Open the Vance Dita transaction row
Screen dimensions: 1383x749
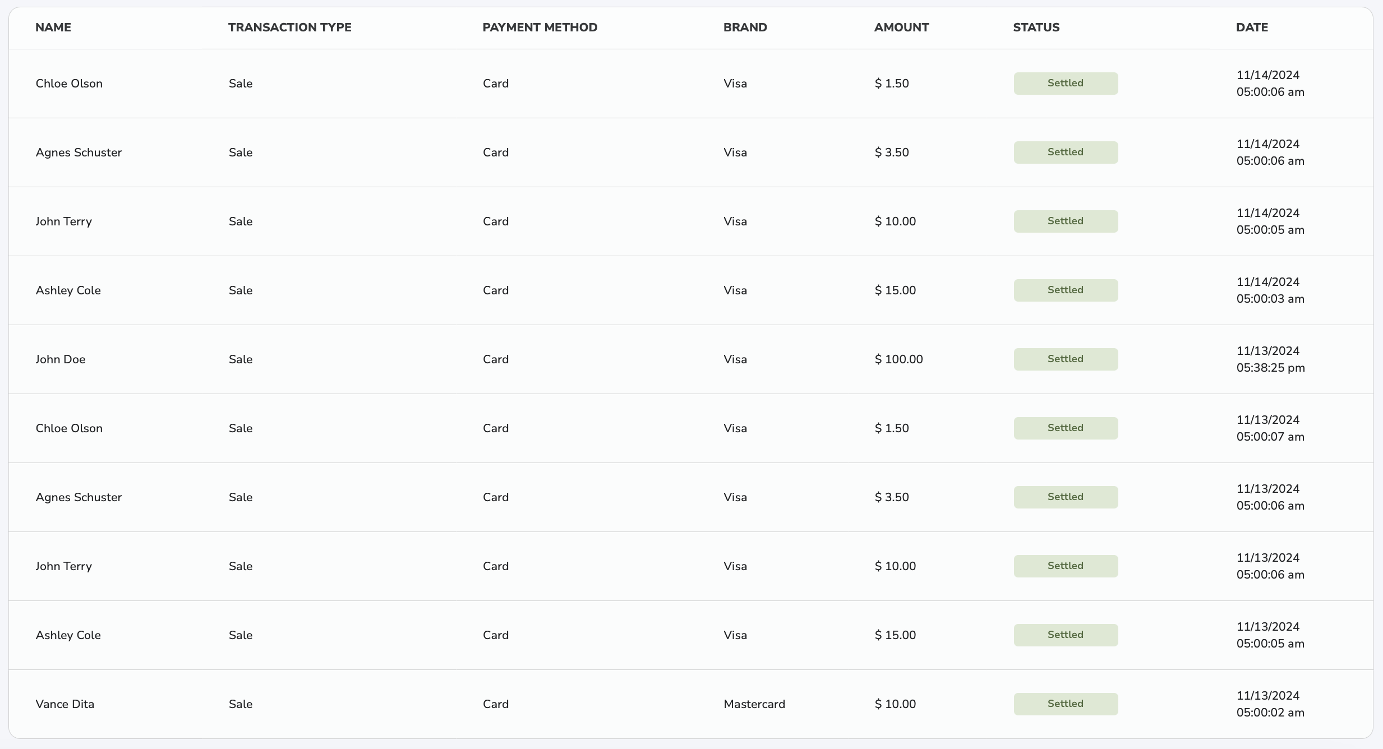(x=65, y=704)
